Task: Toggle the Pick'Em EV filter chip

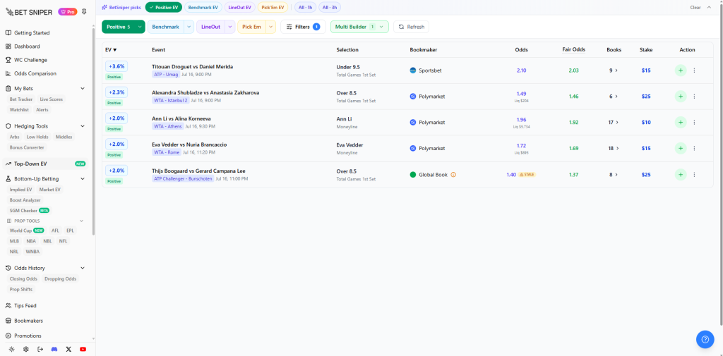Action: click(273, 7)
